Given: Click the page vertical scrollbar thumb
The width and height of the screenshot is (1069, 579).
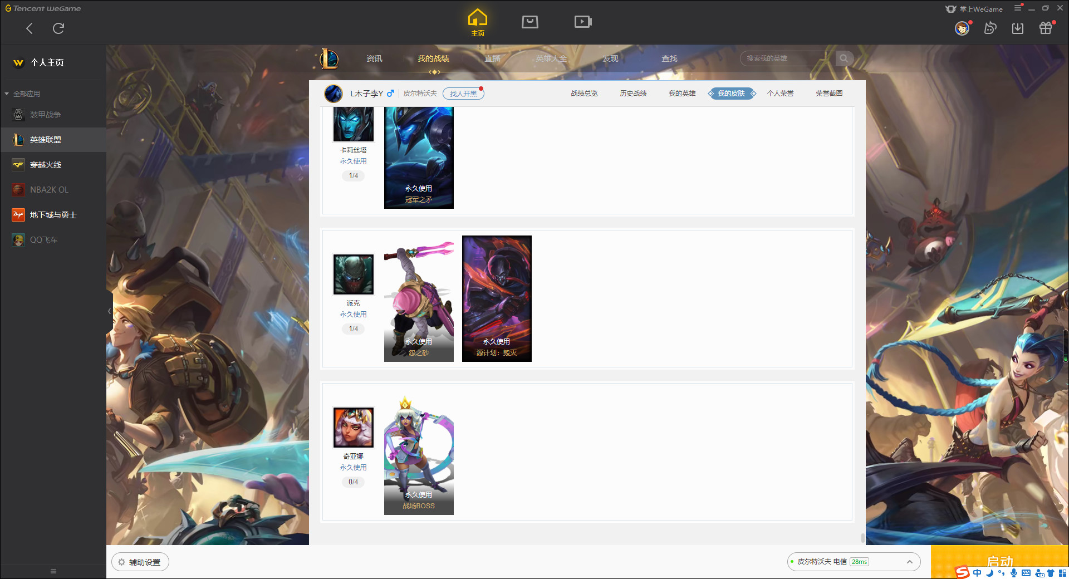Looking at the screenshot, I should (863, 538).
